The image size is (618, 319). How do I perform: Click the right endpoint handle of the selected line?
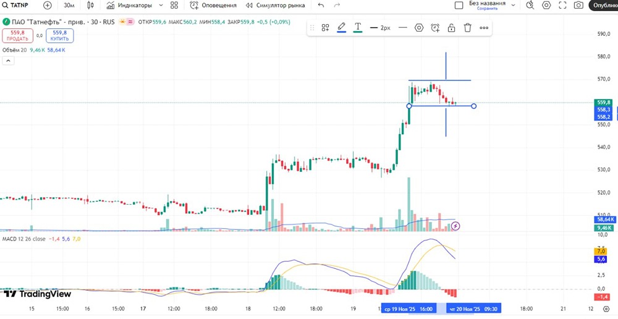[x=474, y=106]
